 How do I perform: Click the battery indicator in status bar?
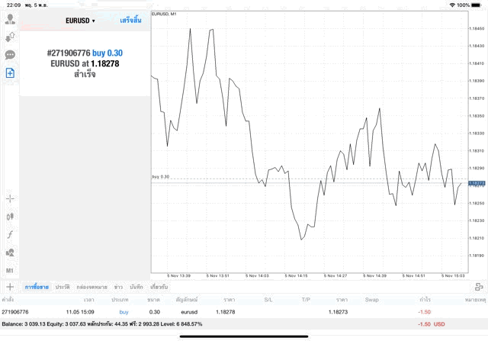pos(476,5)
